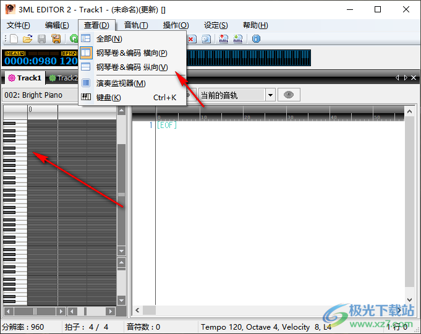Expand the 当前的音轨 dropdown arrow
This screenshot has height=334, width=421.
pos(270,95)
